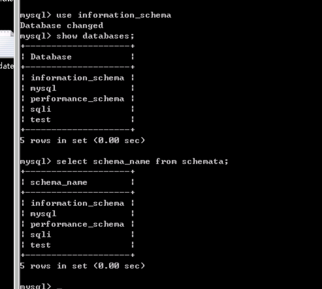Click the "use information_schema" command line
Screen dimensions: 322x289
96,15
